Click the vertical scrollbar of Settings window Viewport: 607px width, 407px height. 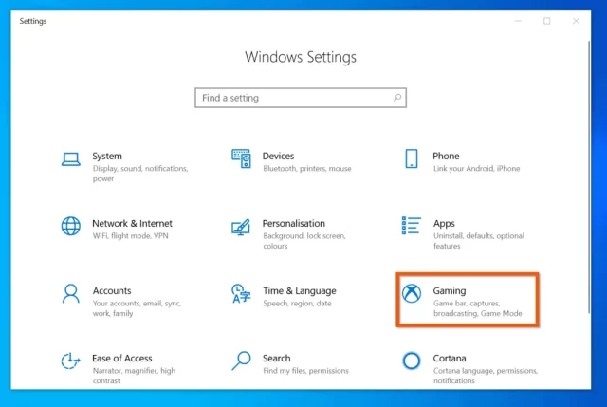tap(589, 176)
